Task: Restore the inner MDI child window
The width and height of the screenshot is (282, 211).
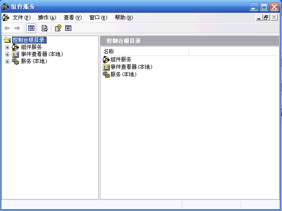Action: click(x=266, y=18)
